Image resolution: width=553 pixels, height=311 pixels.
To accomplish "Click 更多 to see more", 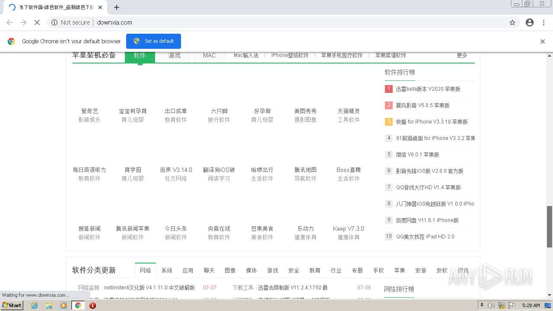I will click(x=462, y=55).
